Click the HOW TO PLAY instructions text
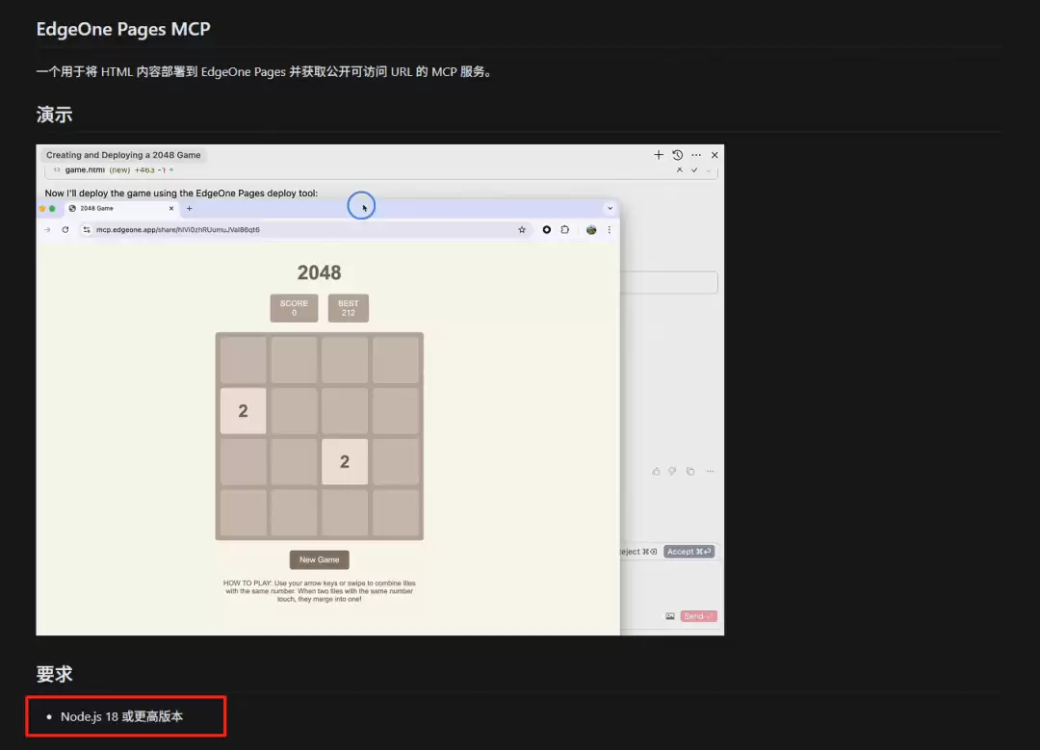This screenshot has height=750, width=1040. pyautogui.click(x=319, y=591)
